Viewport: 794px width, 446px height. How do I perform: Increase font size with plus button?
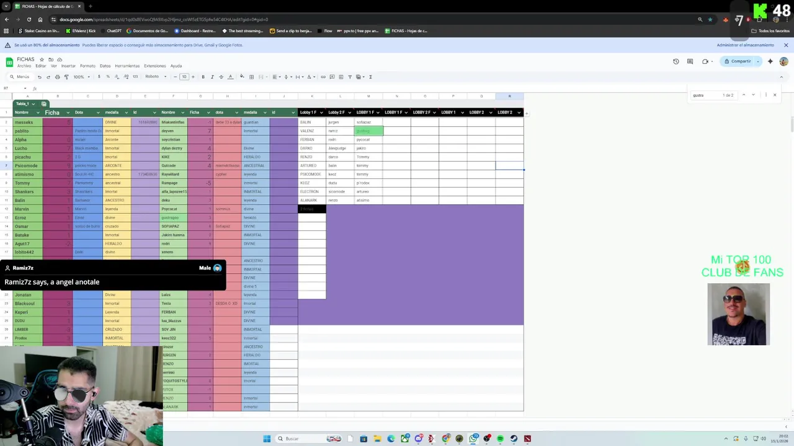click(x=193, y=77)
